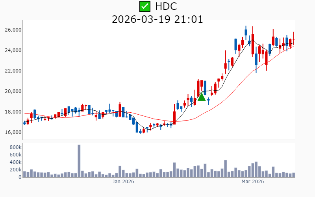Click the HDC ticker title
Screen dimensions: 315x197
click(x=166, y=6)
